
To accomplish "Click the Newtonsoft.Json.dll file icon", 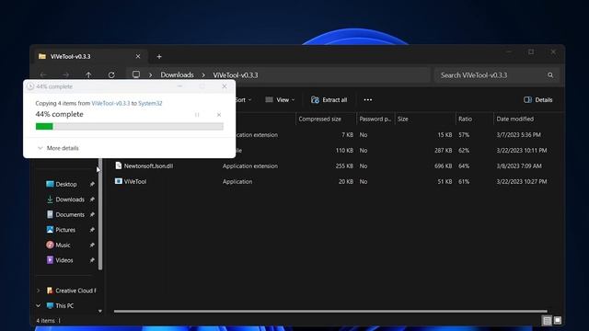I will pos(119,165).
